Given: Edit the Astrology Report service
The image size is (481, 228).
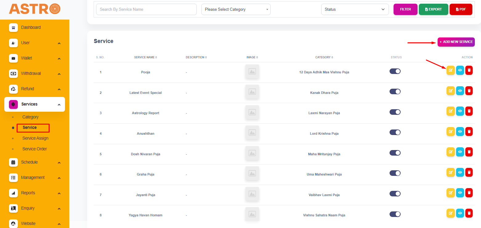Looking at the screenshot, I should pyautogui.click(x=451, y=111).
